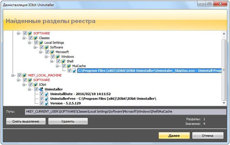The height and width of the screenshot is (145, 230).
Task: Click the registry icon beside Classes
Action: (35, 38)
